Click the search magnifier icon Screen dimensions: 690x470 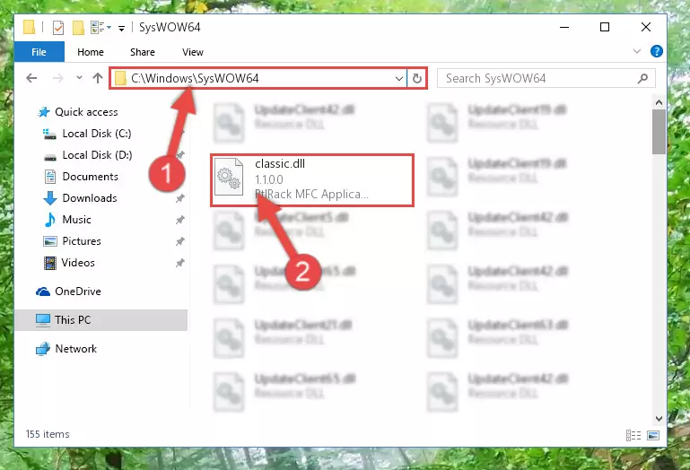pos(642,78)
